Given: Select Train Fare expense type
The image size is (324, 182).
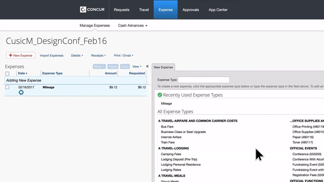Looking at the screenshot, I should point(168,142).
